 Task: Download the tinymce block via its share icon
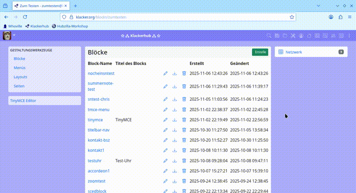[175, 120]
